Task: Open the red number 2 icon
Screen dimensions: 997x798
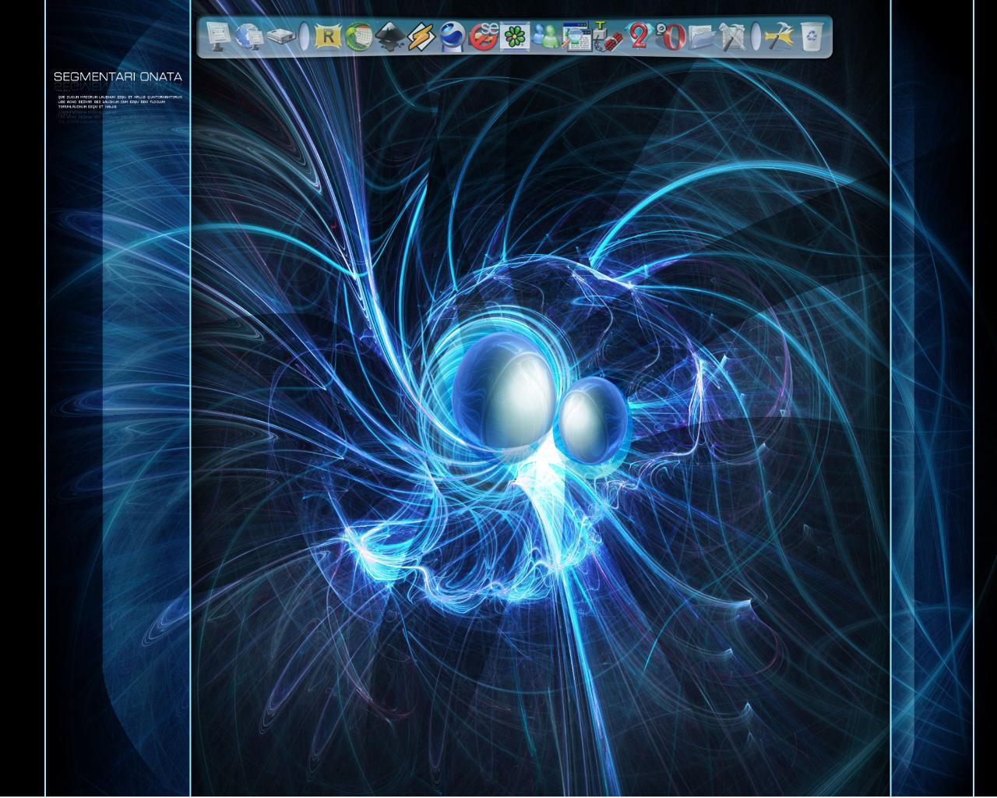Action: [639, 37]
